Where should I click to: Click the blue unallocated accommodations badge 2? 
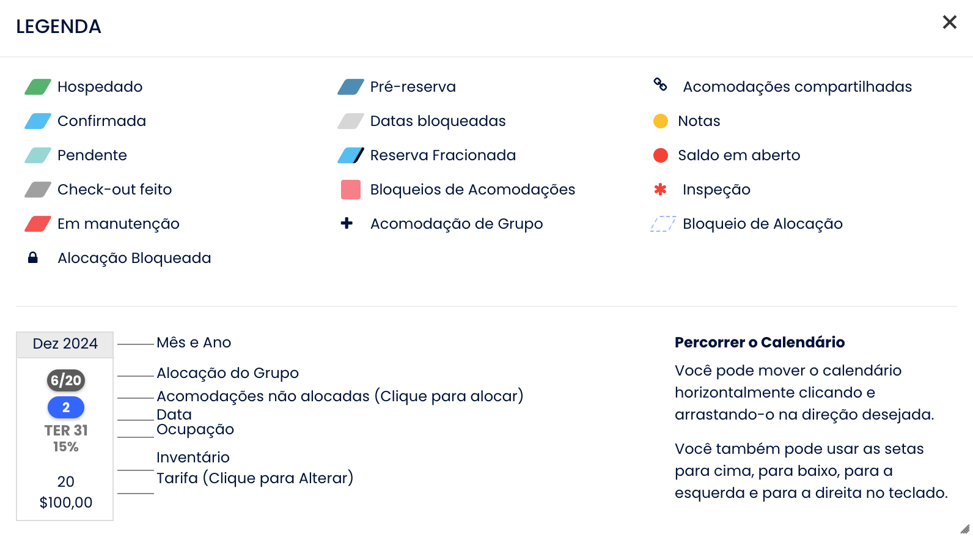point(66,407)
